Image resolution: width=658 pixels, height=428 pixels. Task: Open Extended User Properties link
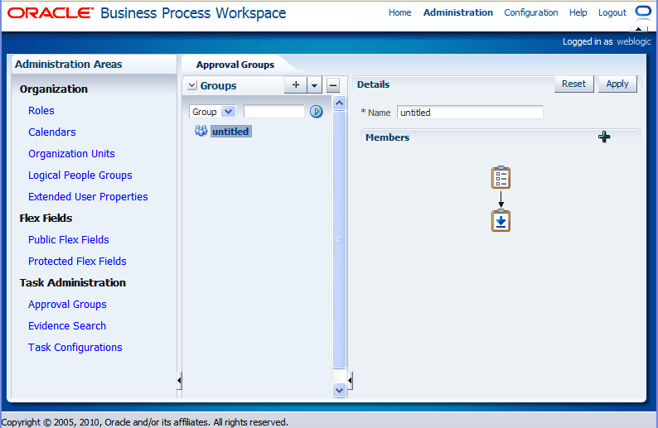(x=88, y=196)
